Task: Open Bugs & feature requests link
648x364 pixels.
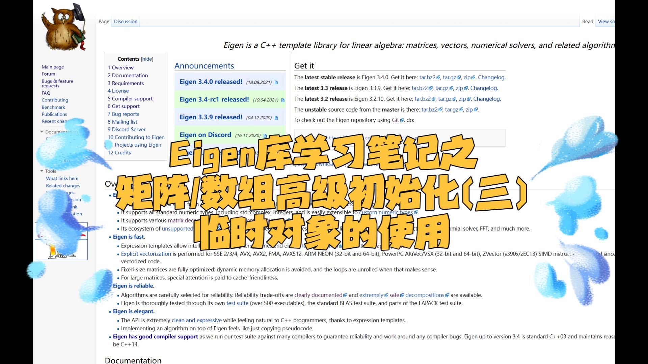Action: click(x=57, y=83)
